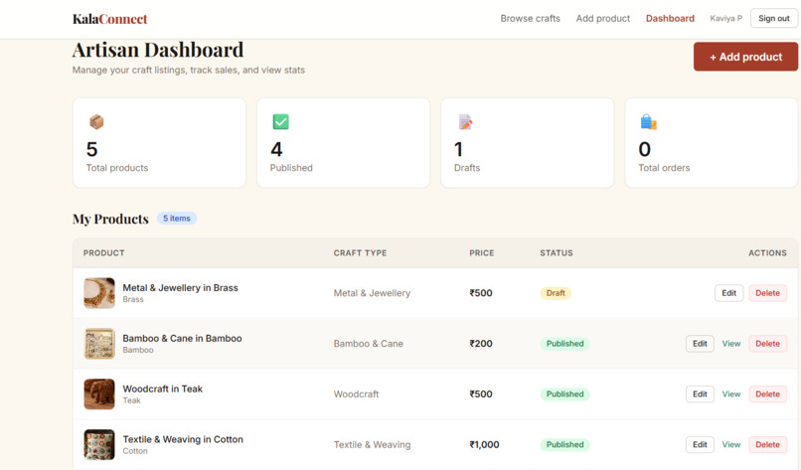Open the Brass jewellery product thumbnail
Screen dimensions: 801x470
[99, 293]
